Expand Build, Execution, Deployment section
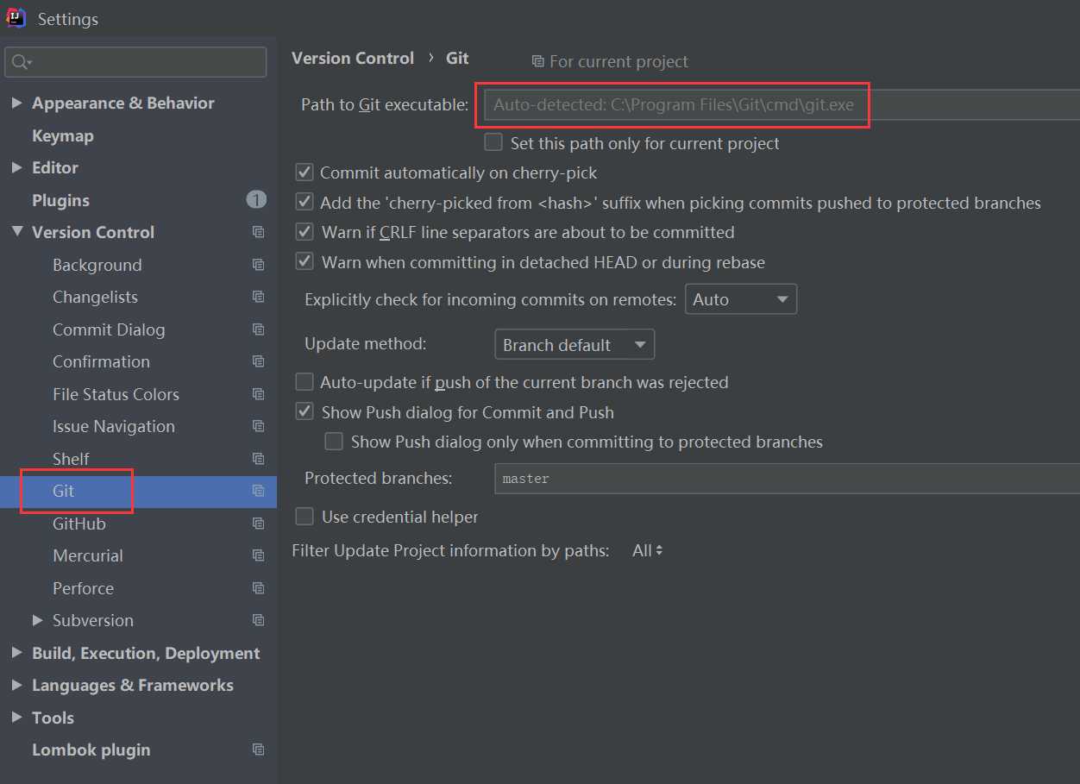 (x=16, y=653)
